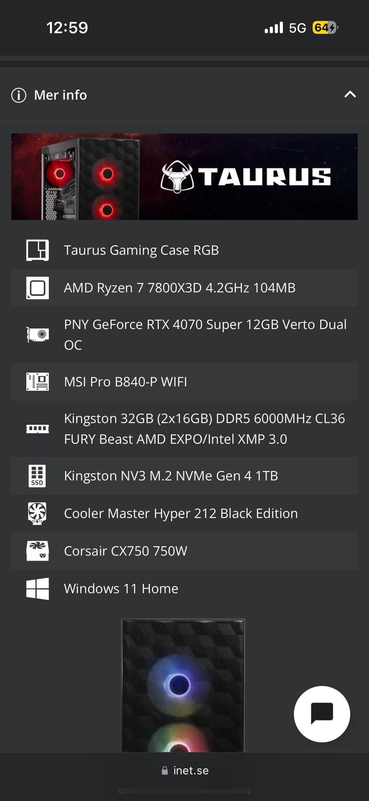Click the processor CPU icon
369x801 pixels.
[x=37, y=288]
